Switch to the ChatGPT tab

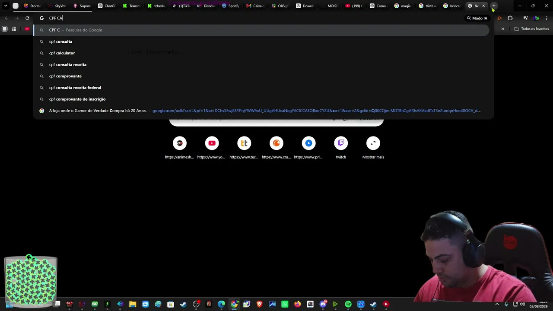106,6
